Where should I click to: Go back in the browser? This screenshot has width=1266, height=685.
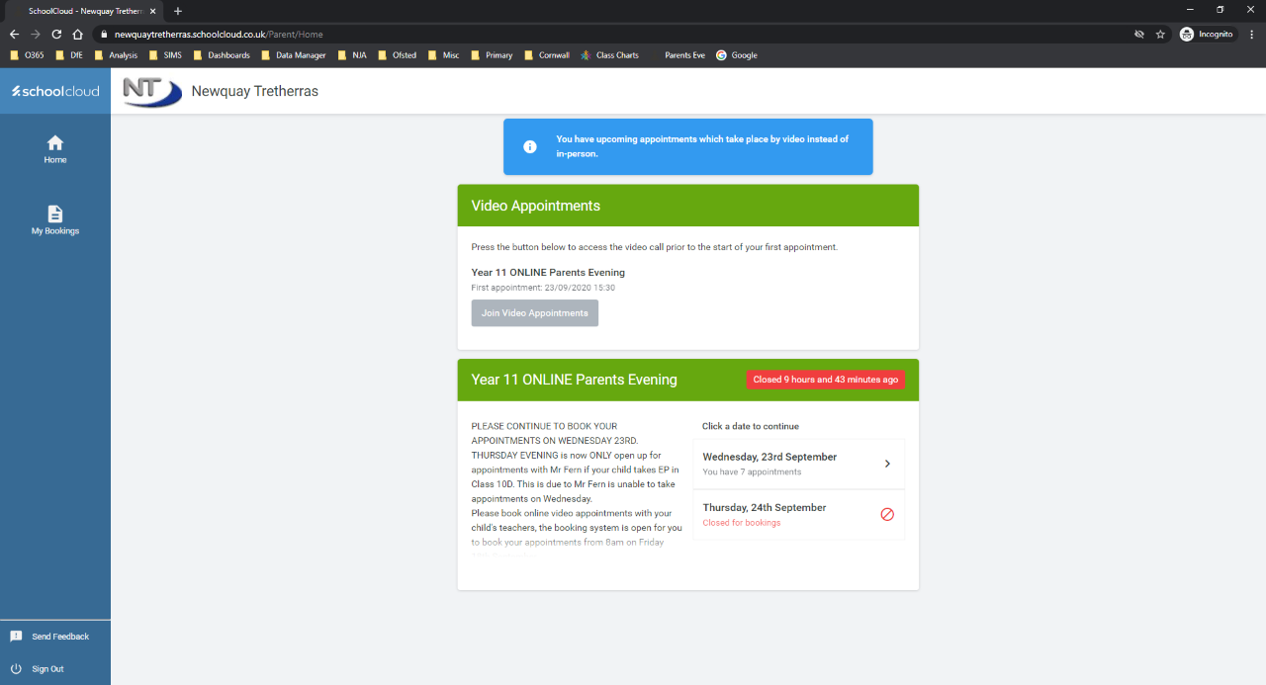[14, 34]
